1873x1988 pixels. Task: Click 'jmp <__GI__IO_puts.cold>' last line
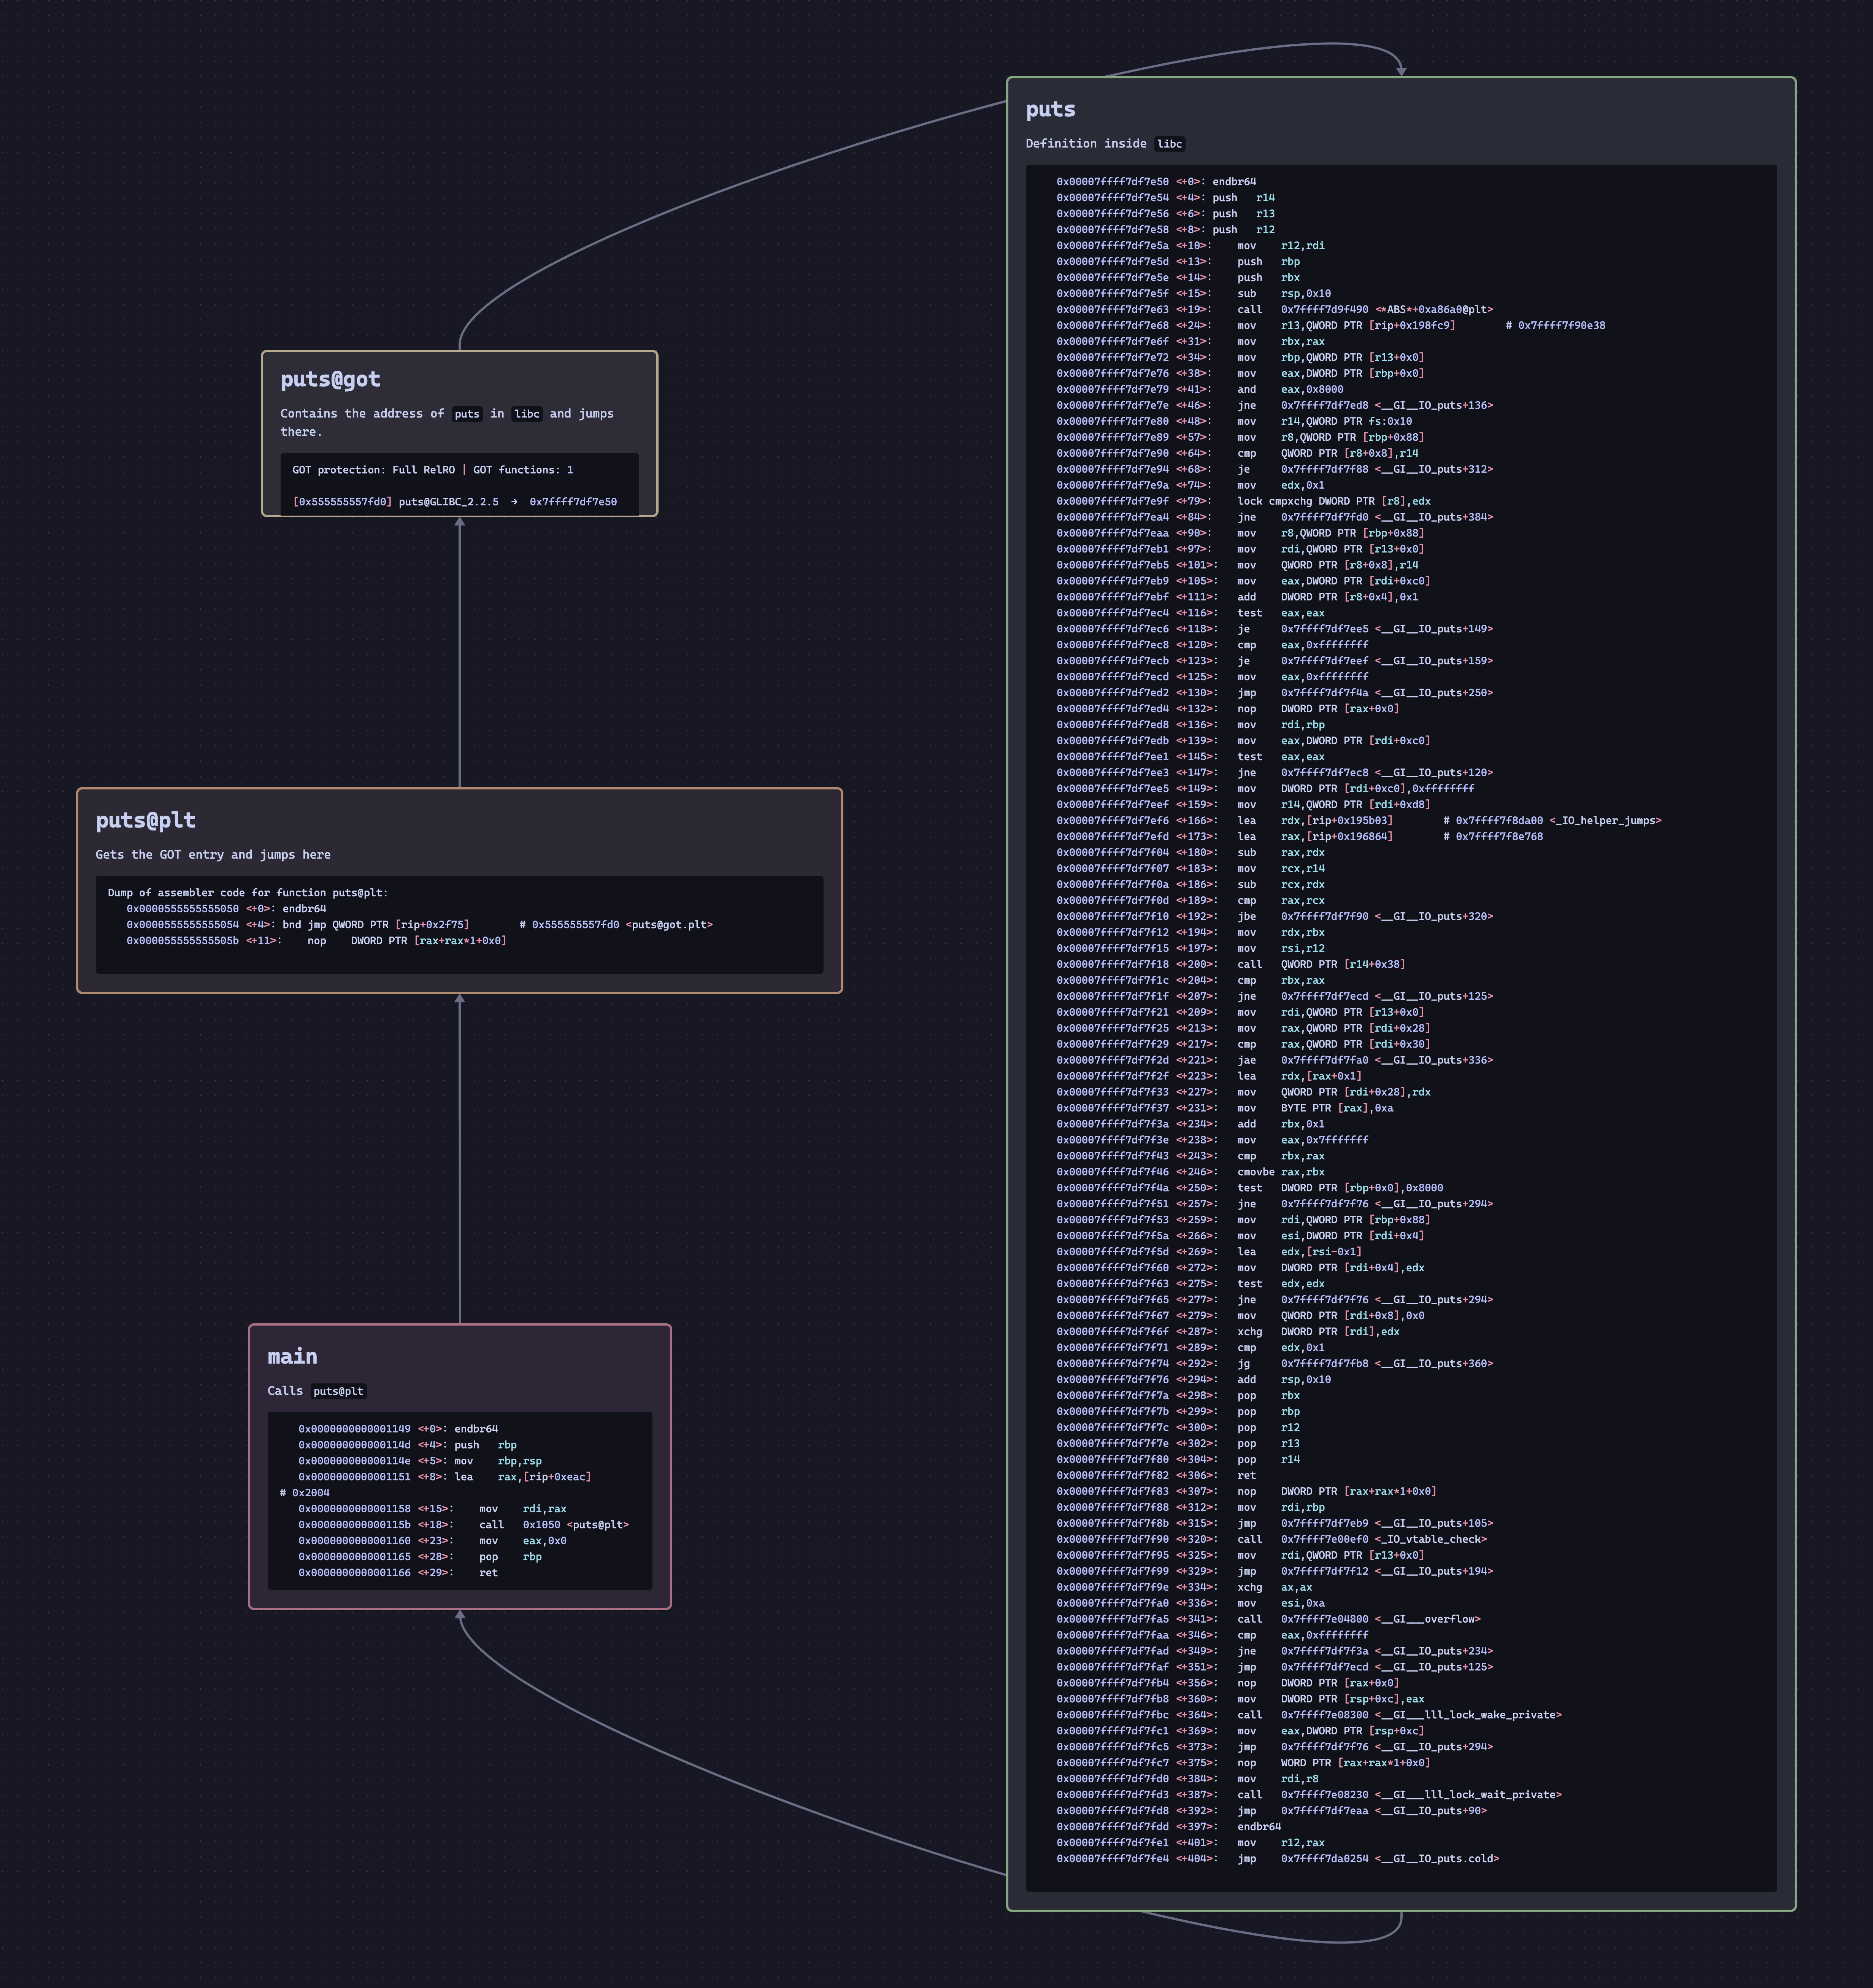coord(1368,1859)
